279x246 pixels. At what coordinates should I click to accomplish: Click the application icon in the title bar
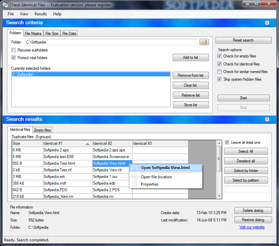(x=5, y=5)
